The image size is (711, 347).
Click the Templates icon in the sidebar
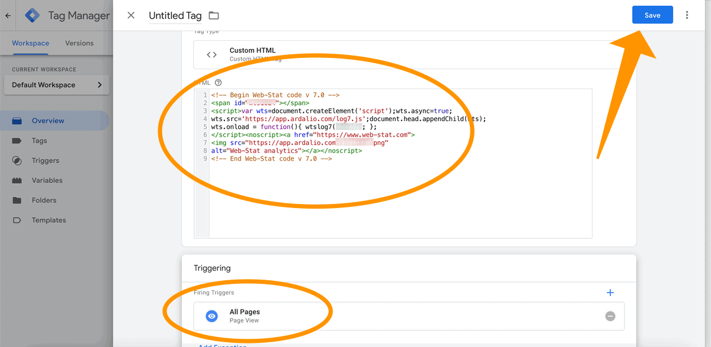coord(17,220)
